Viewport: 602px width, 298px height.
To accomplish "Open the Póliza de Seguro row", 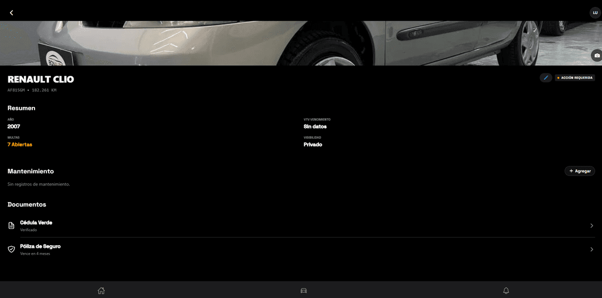I will [x=301, y=250].
